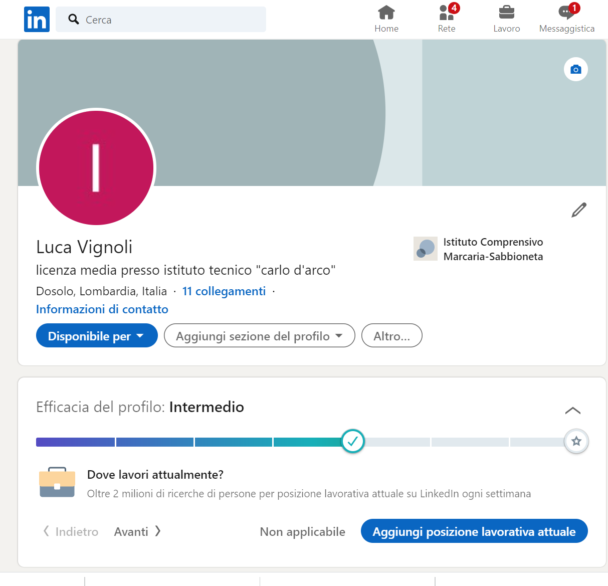Image resolution: width=608 pixels, height=586 pixels.
Task: Open the 11 collegamenti link
Action: point(224,291)
